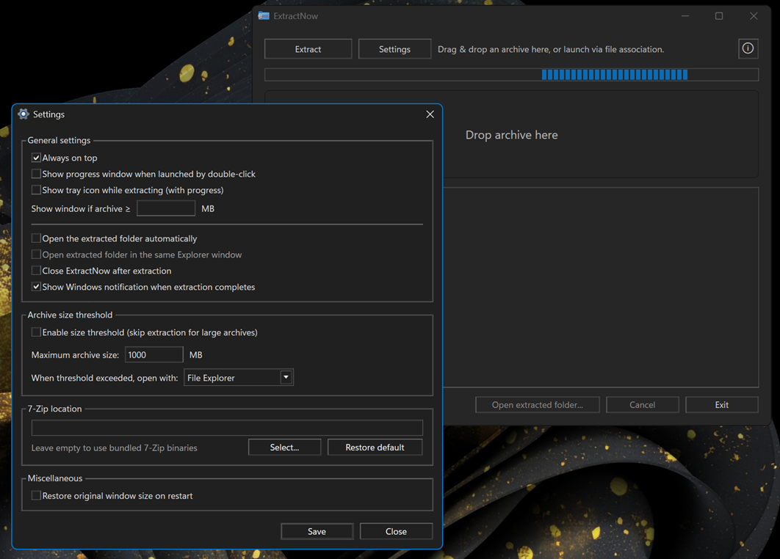Click the Drop archive here area
Image resolution: width=780 pixels, height=559 pixels.
pos(511,135)
